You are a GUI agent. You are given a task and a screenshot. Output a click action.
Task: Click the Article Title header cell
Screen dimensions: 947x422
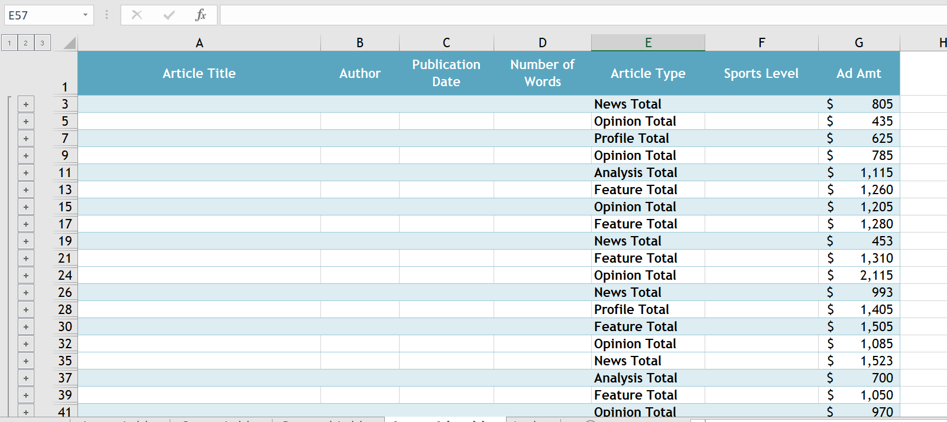tap(199, 73)
